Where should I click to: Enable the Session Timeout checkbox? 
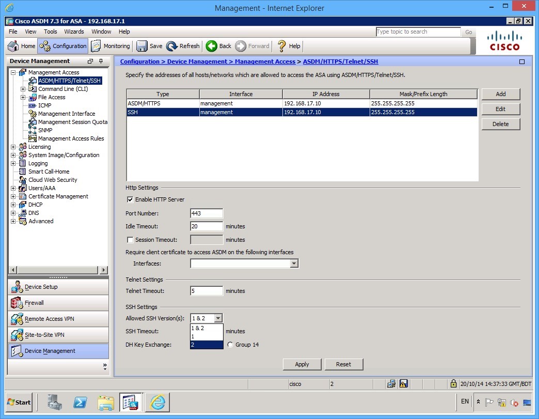pos(130,239)
